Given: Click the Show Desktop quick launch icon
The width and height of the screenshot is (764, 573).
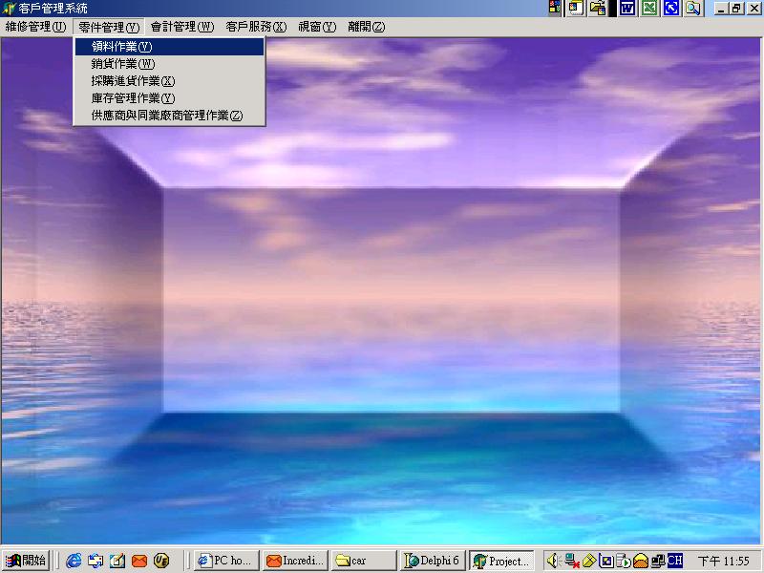Looking at the screenshot, I should pyautogui.click(x=95, y=561).
